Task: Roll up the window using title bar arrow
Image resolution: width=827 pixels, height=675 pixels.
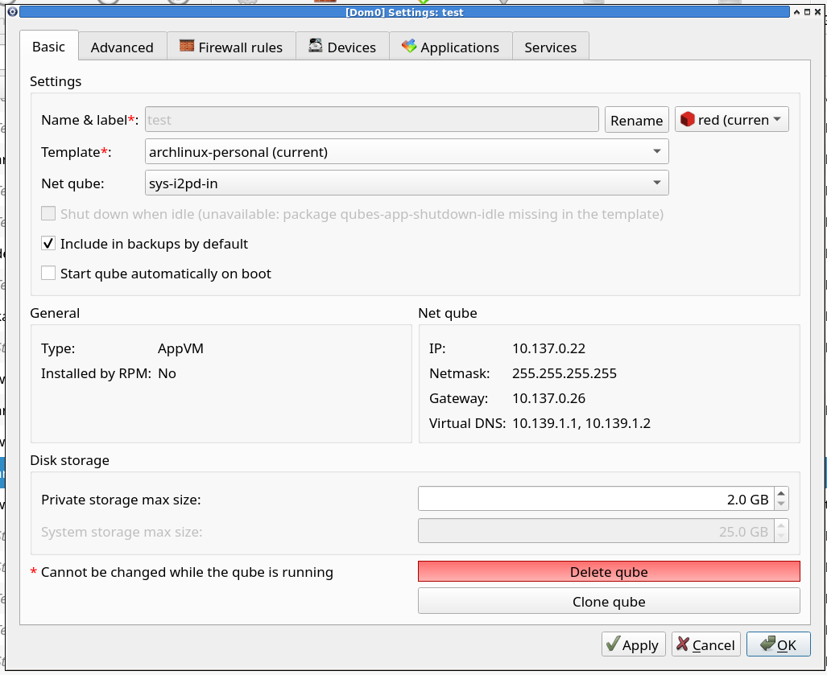Action: point(796,11)
